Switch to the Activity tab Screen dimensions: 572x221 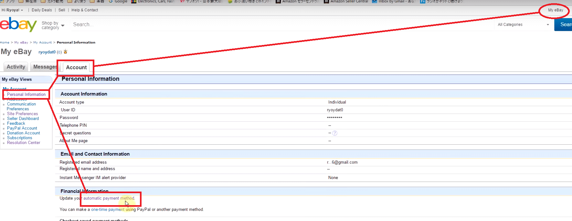(16, 67)
